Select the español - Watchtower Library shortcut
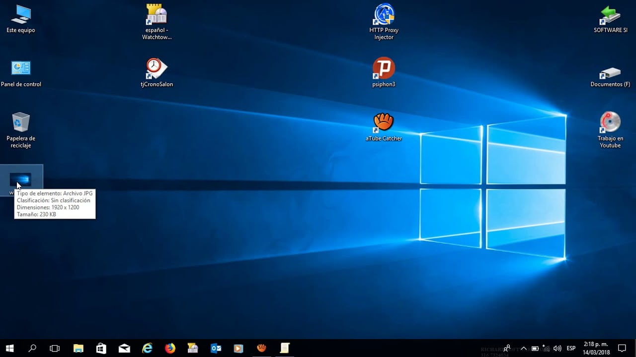This screenshot has width=636, height=357. point(157,22)
